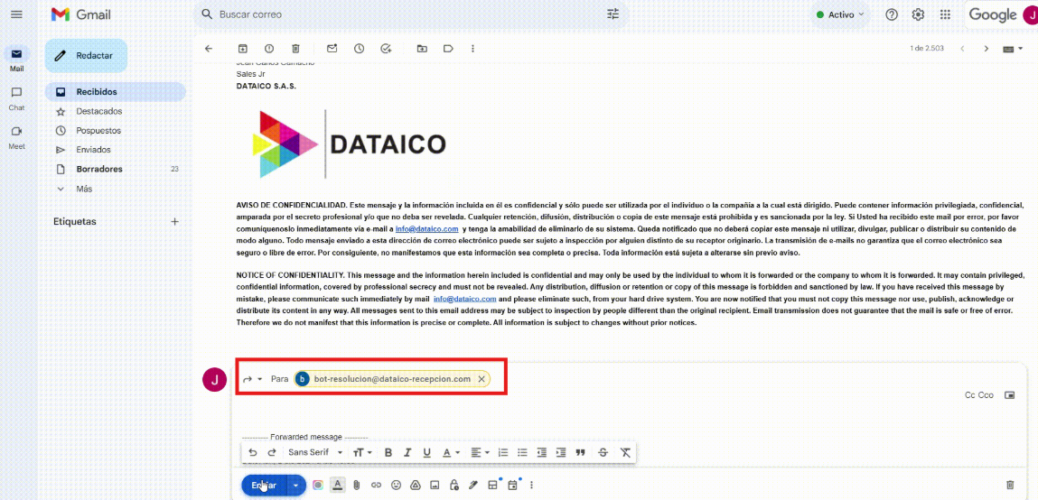Open input tools keyboard dropdown
This screenshot has height=500, width=1038.
coord(1013,48)
